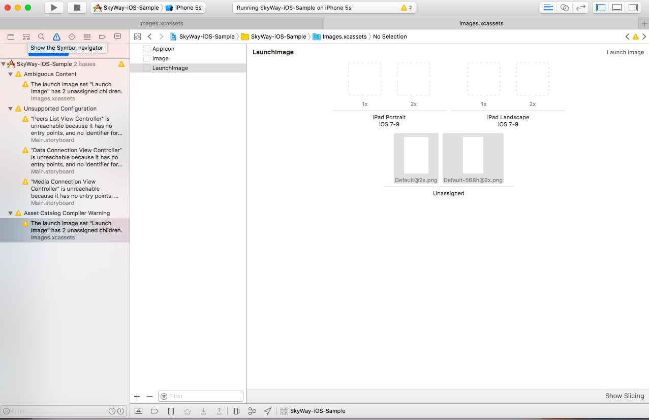Collapse the Asset Catalog Compiler Warning group
The image size is (649, 420).
click(x=11, y=213)
